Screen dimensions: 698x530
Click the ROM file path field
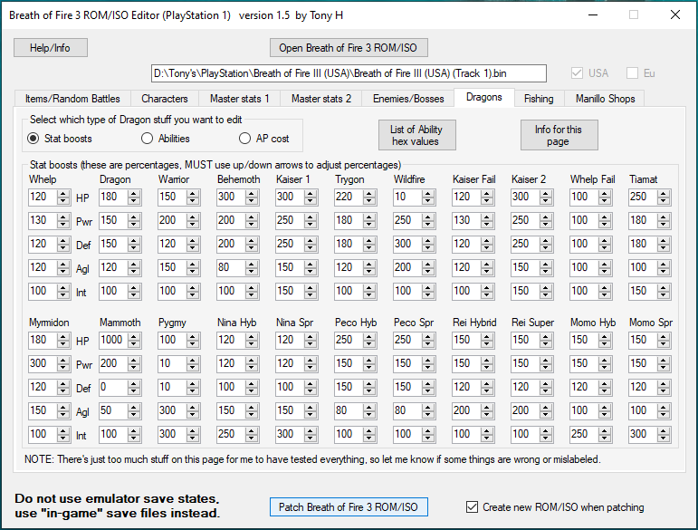coord(349,73)
